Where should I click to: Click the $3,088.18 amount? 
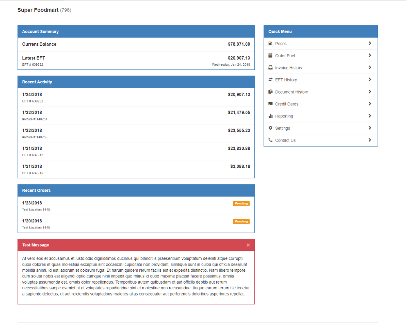pos(240,166)
